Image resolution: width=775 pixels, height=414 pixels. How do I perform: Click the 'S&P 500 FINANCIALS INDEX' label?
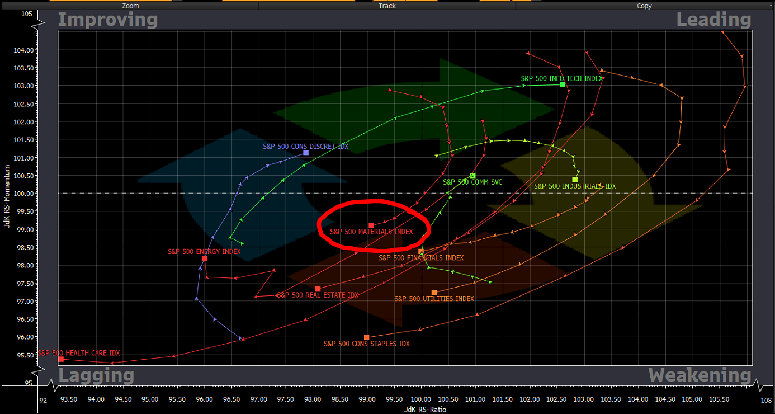(421, 258)
